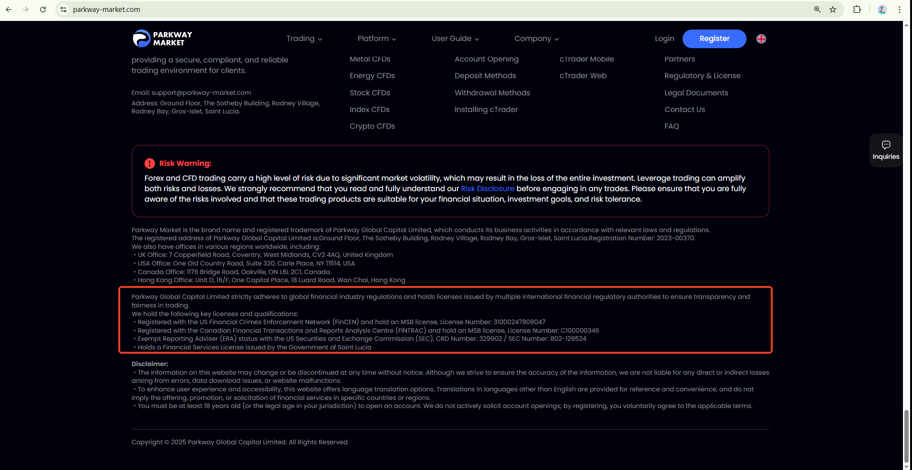Click the UK Office address line
The height and width of the screenshot is (470, 912).
point(263,255)
